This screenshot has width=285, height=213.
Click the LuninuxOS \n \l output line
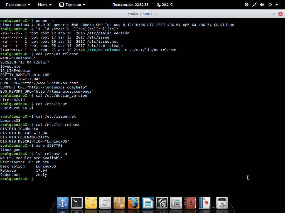17,108
